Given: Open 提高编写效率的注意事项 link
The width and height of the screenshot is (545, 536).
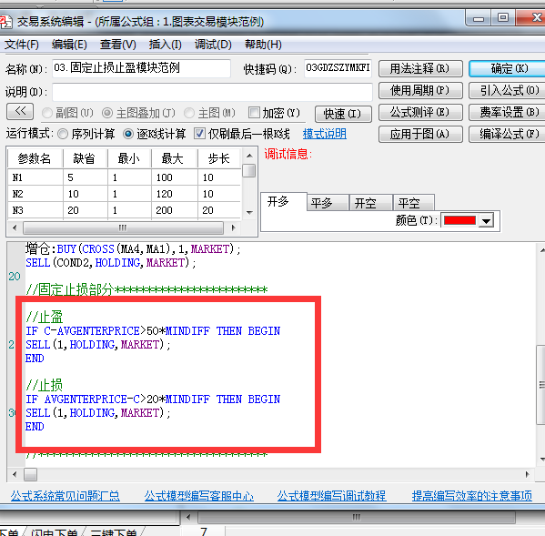Looking at the screenshot, I should tap(472, 496).
